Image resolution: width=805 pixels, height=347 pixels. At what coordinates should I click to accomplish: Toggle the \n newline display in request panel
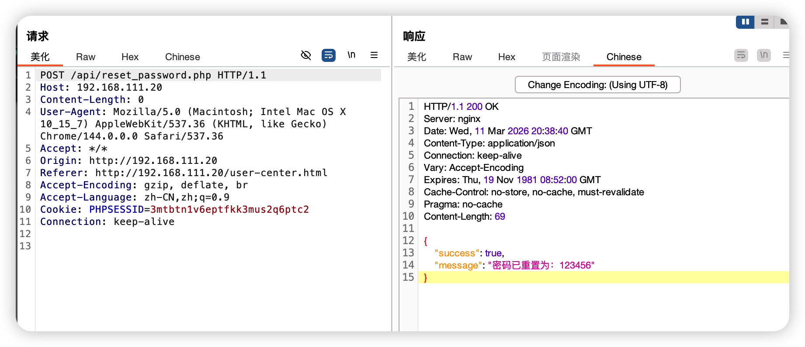point(351,55)
